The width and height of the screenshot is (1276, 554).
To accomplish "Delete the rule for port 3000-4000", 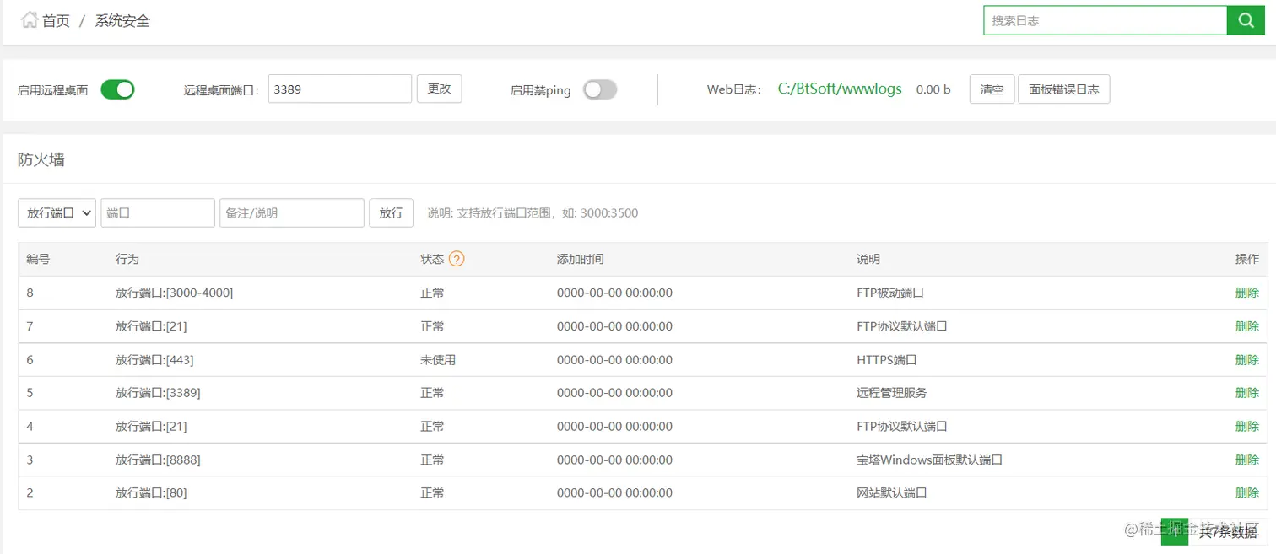I will click(x=1246, y=293).
